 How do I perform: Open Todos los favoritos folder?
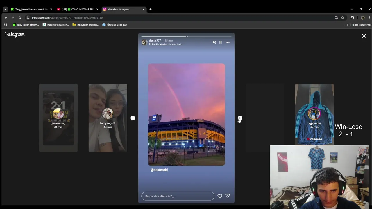[x=359, y=25]
